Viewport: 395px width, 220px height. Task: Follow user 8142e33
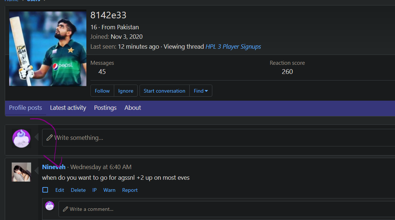(102, 91)
